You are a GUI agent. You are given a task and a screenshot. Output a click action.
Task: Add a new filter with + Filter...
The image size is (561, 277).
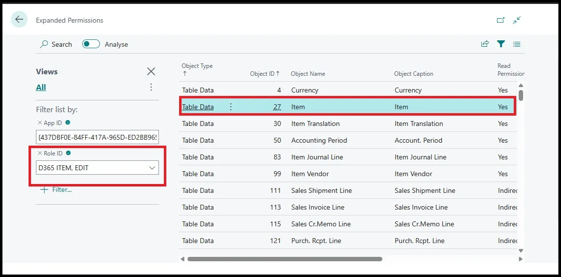(x=56, y=190)
